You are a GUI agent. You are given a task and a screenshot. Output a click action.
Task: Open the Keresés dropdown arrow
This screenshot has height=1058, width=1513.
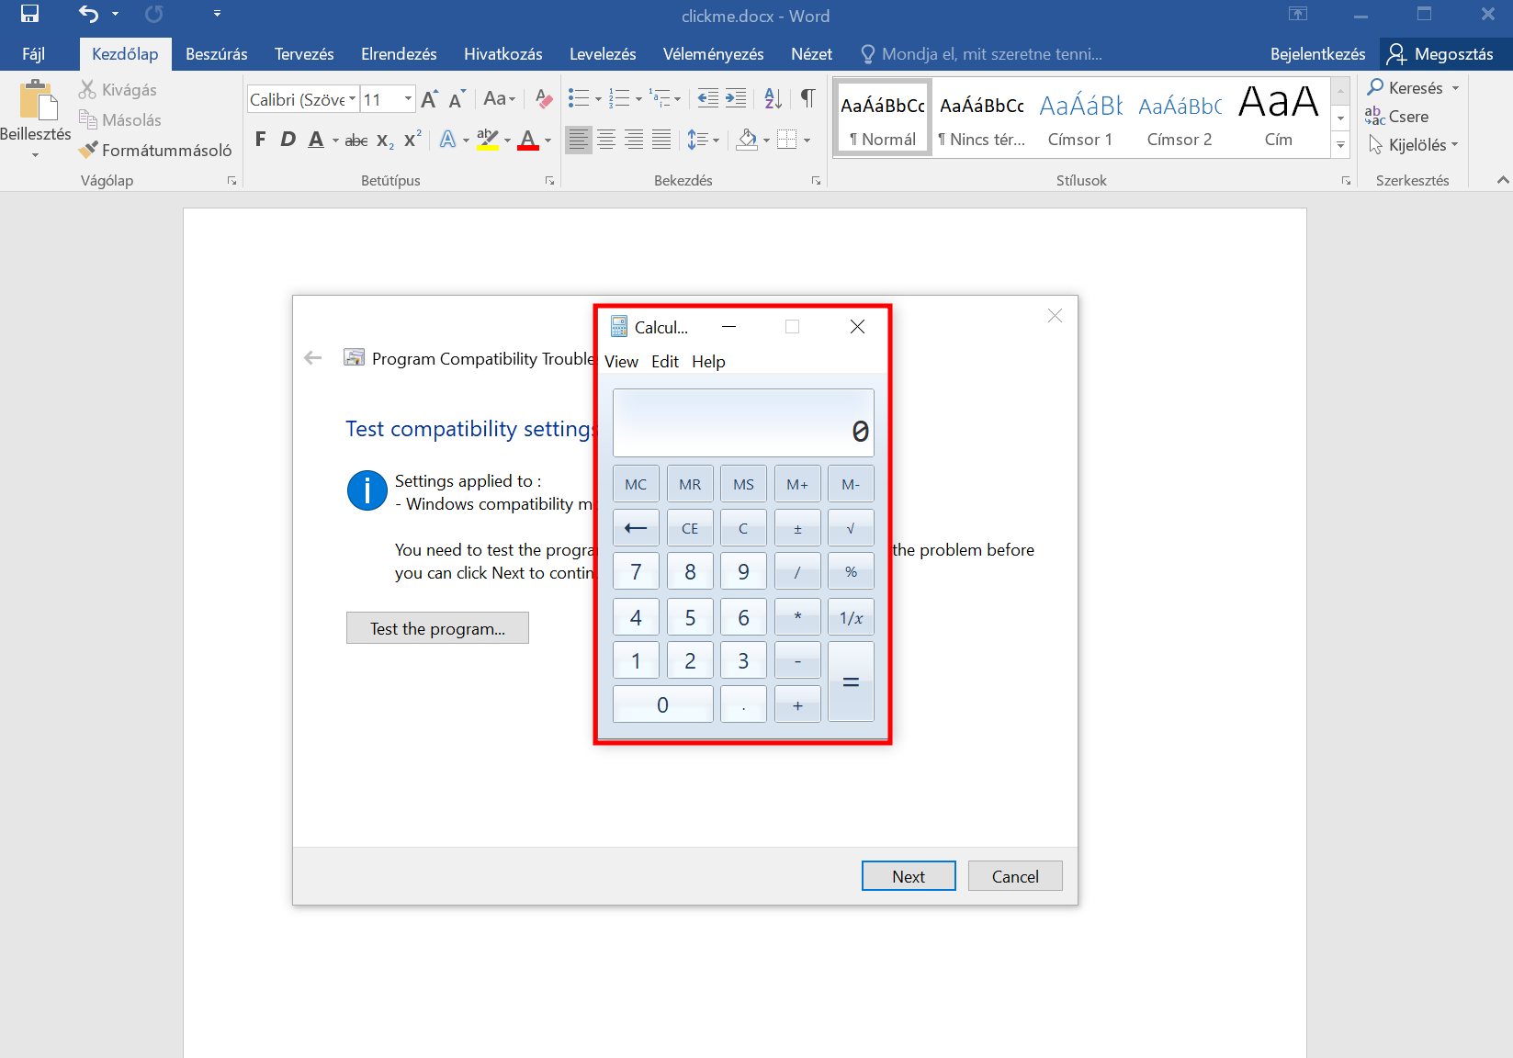[1455, 88]
